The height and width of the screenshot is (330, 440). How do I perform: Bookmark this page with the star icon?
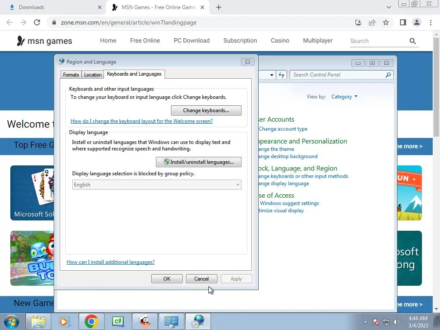[x=386, y=22]
